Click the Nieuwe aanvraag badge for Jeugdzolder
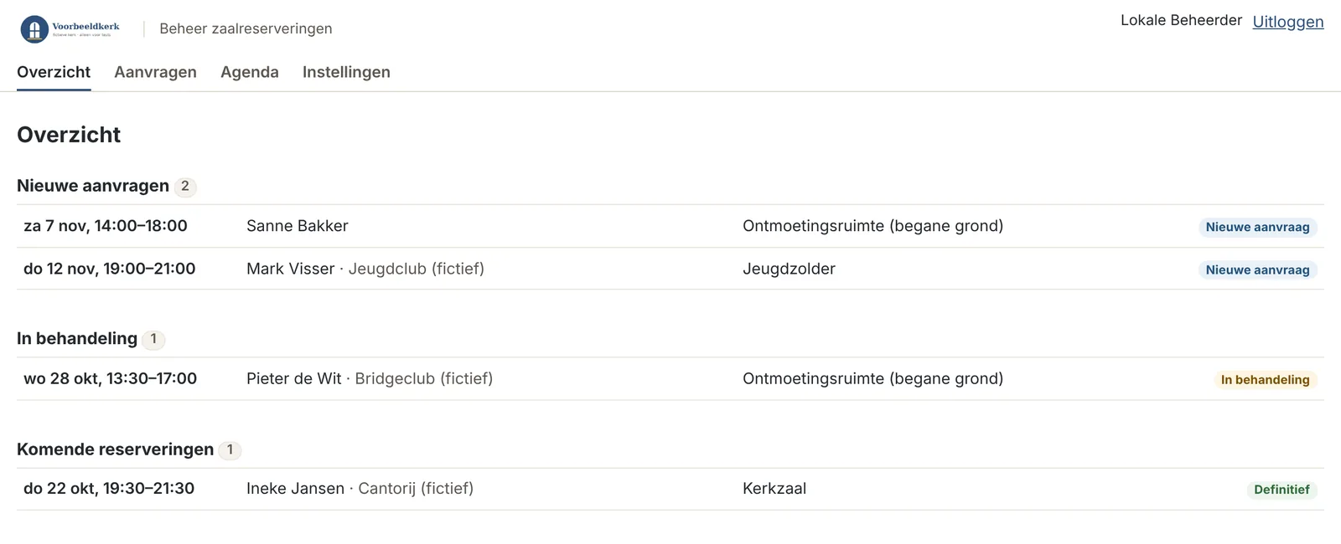 (x=1257, y=269)
